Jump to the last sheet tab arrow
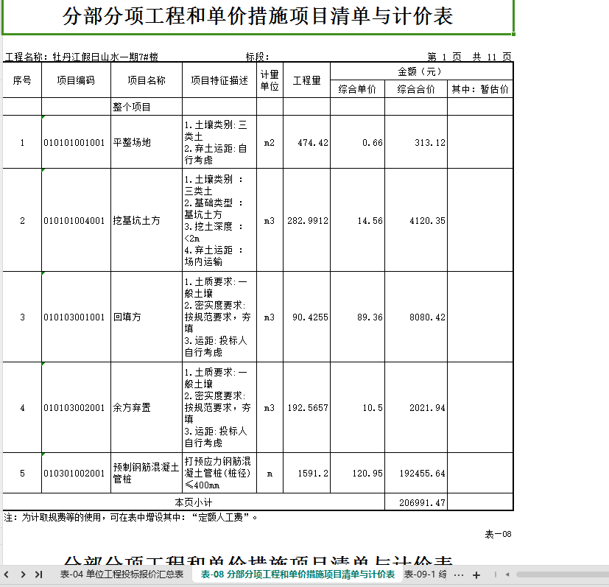Screen dimensions: 609x587 pyautogui.click(x=38, y=574)
